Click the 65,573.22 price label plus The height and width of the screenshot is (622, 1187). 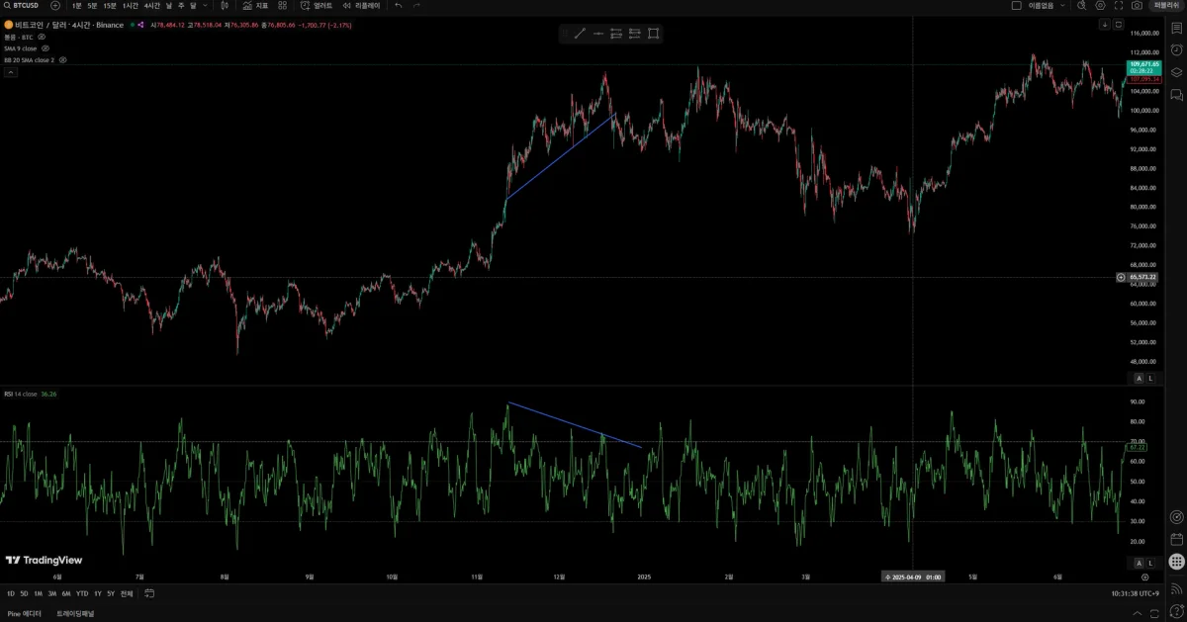(x=1121, y=278)
